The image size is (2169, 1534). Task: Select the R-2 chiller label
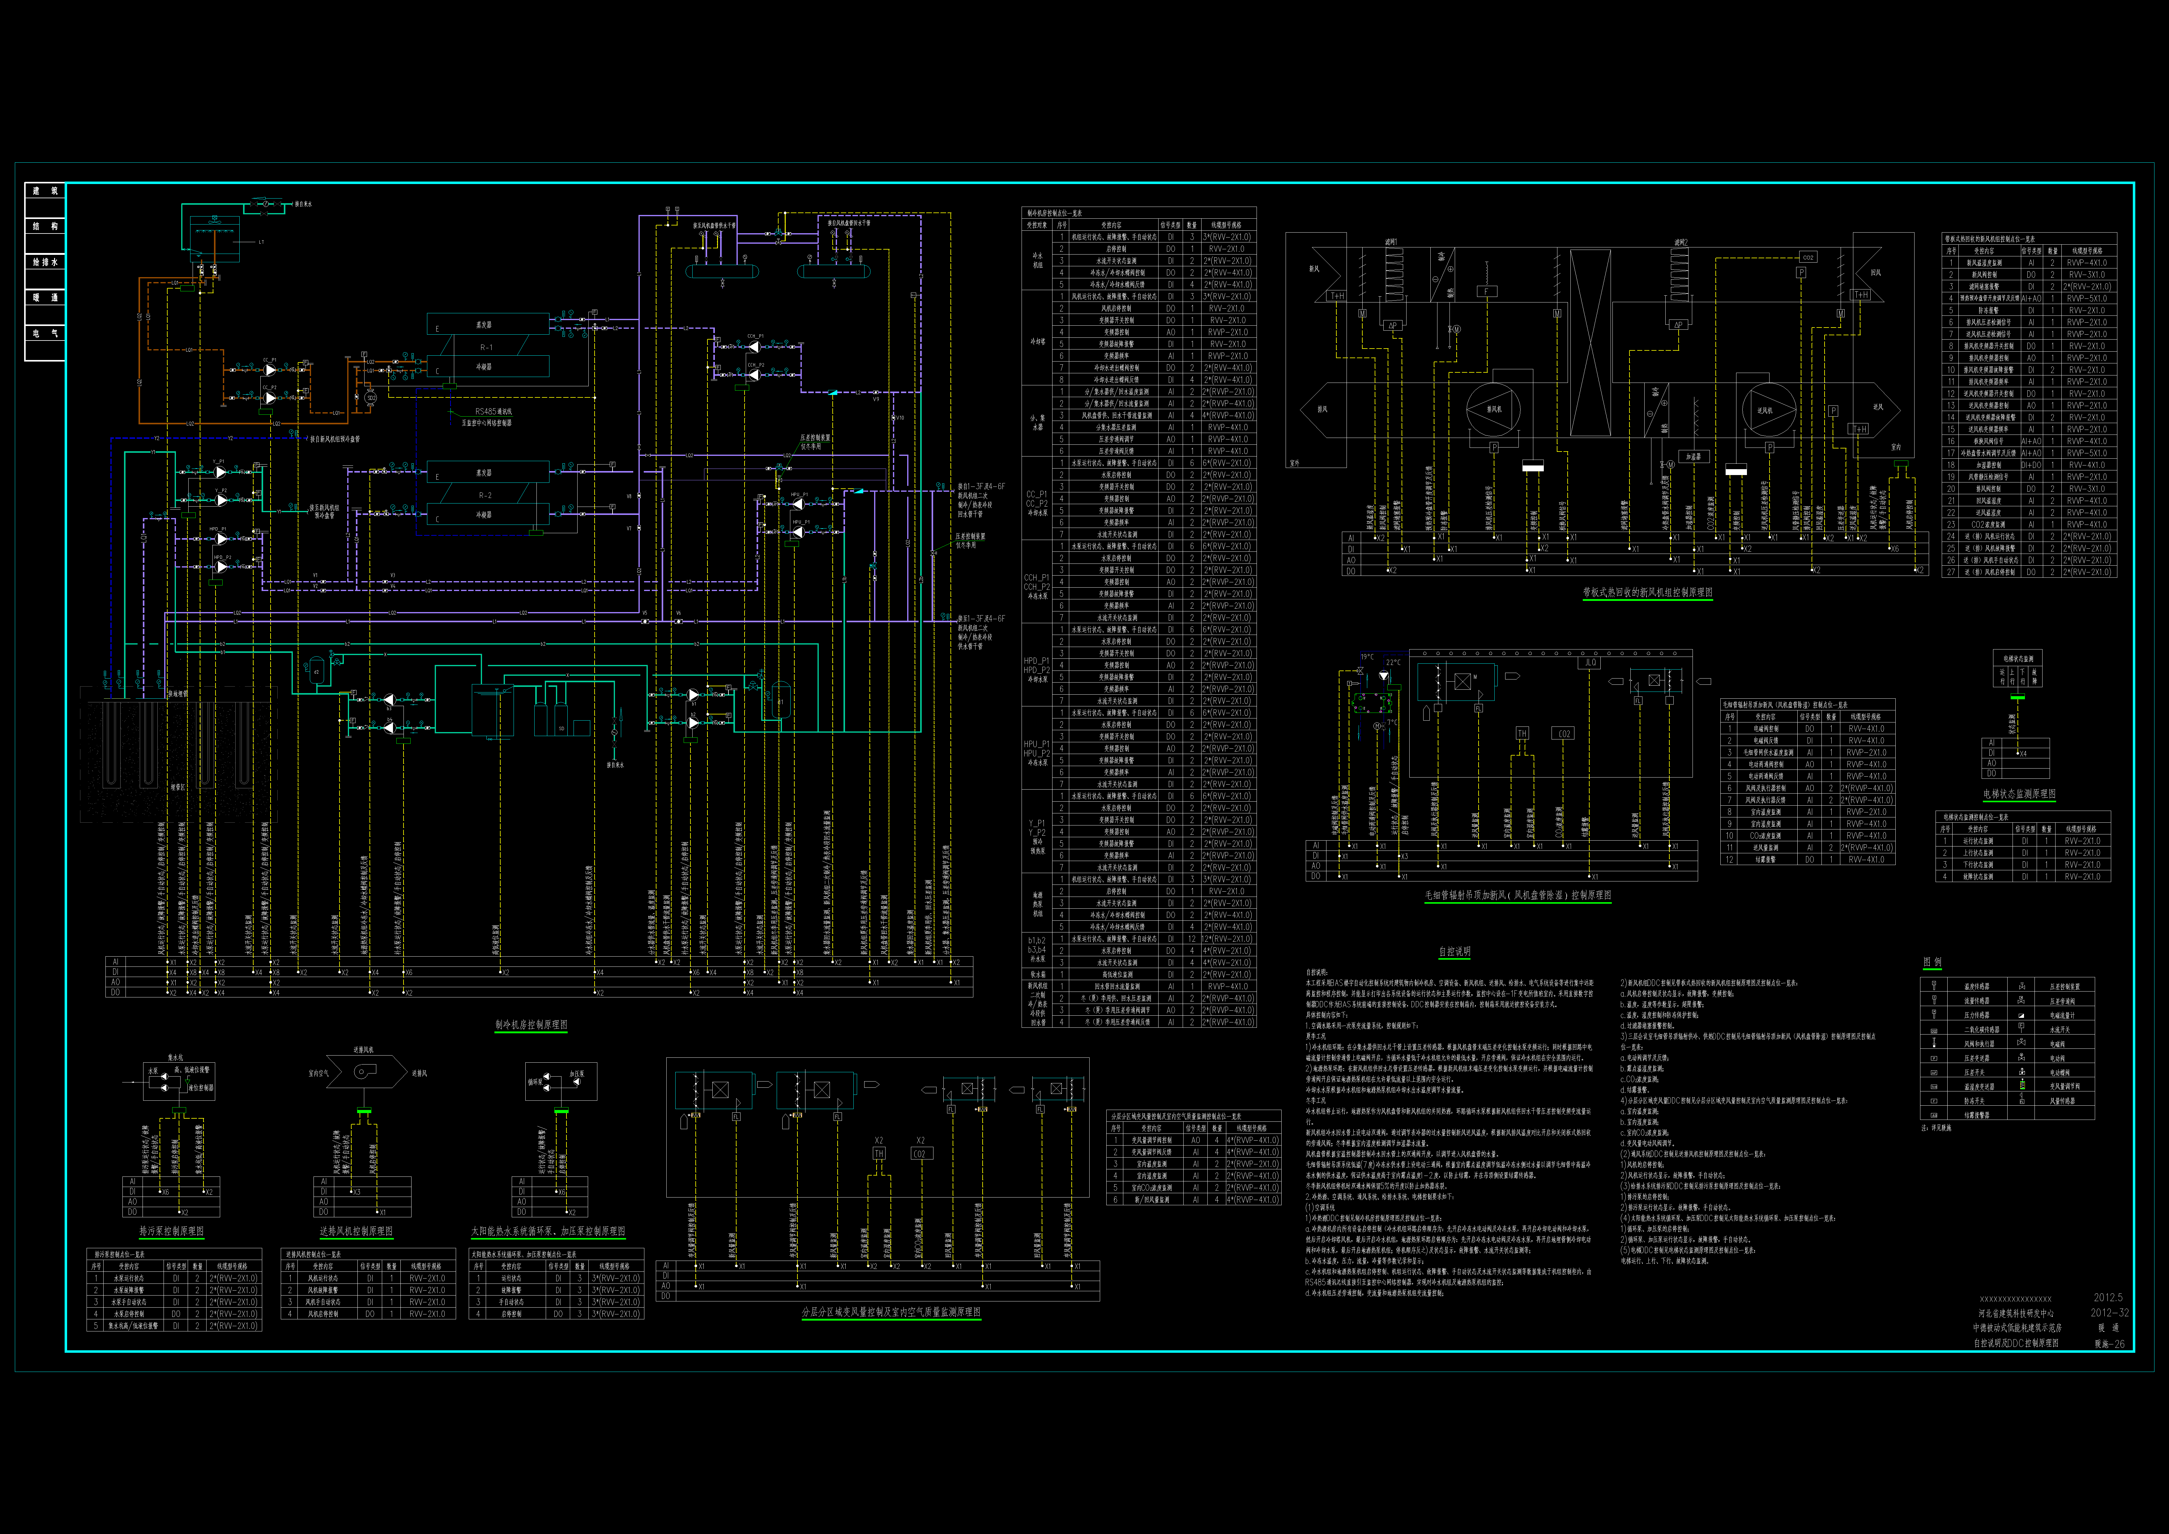coord(485,495)
